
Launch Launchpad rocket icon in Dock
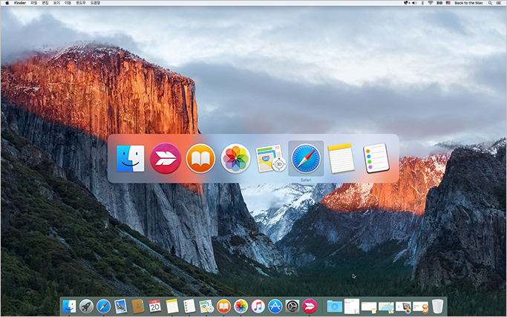[x=86, y=306]
